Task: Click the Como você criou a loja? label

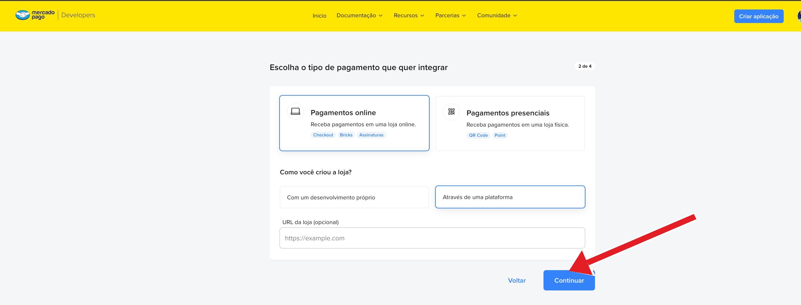Action: click(x=315, y=172)
